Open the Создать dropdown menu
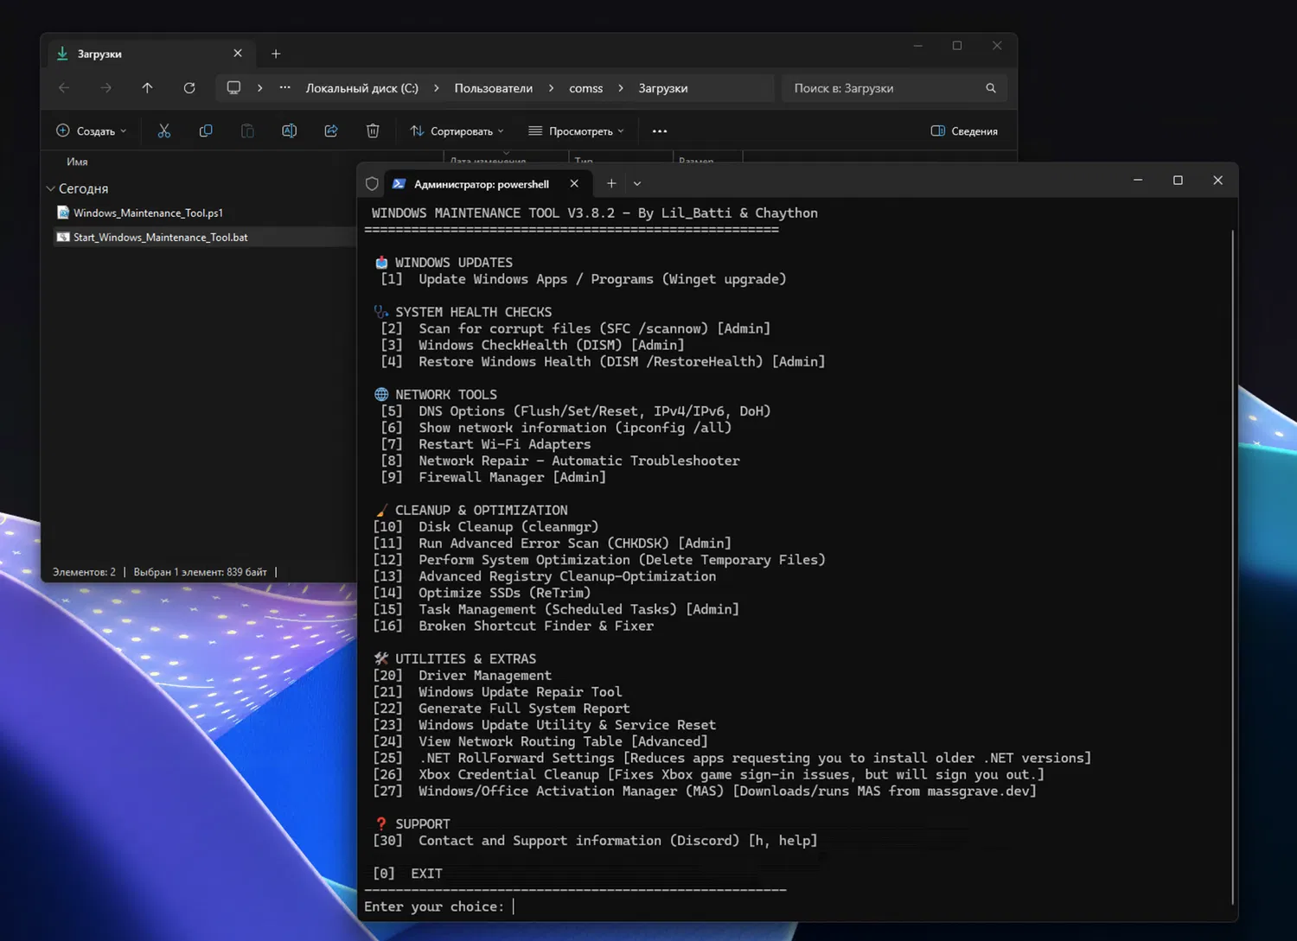This screenshot has width=1297, height=941. [x=92, y=131]
